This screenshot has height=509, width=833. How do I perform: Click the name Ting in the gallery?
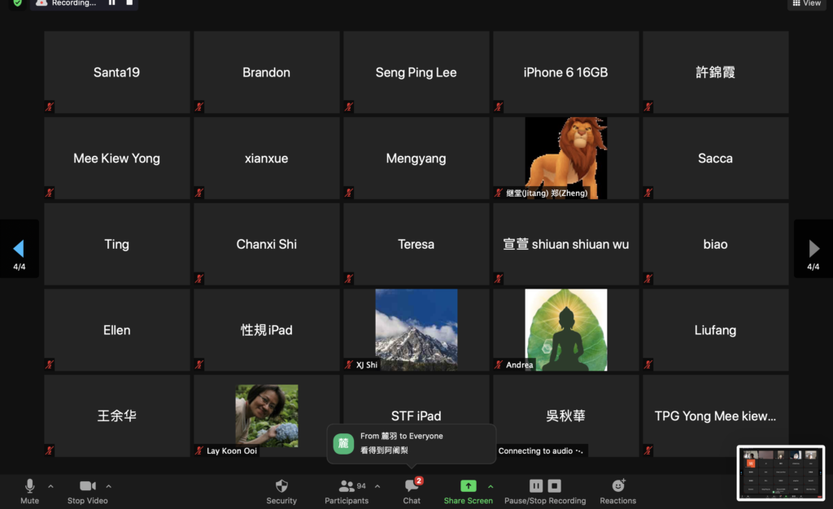tap(117, 244)
